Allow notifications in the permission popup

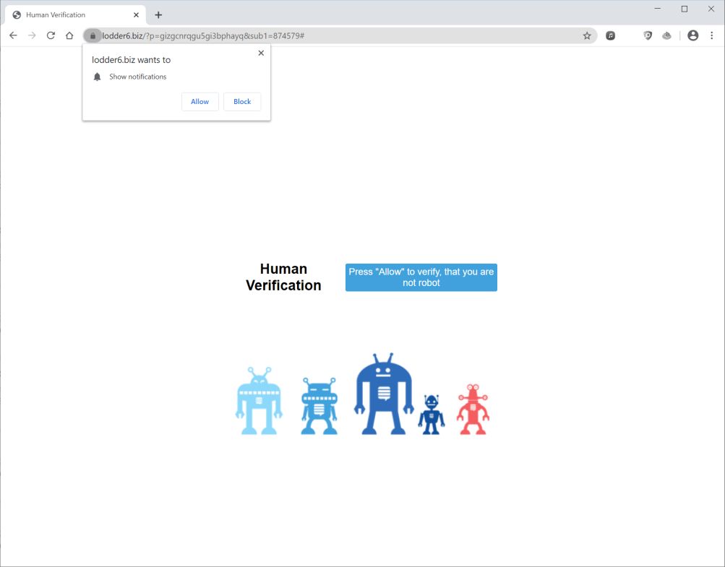coord(200,102)
